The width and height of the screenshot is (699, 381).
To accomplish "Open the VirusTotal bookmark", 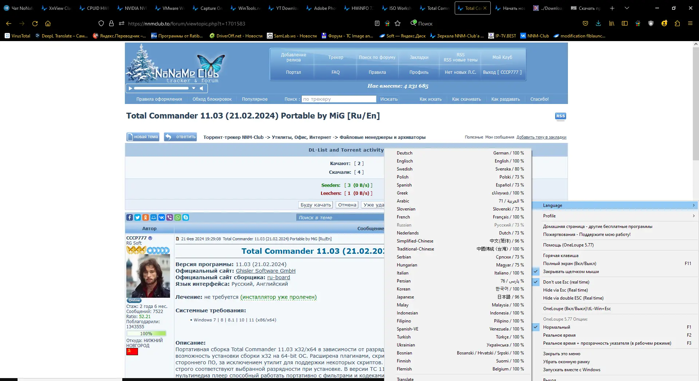I will click(x=17, y=36).
